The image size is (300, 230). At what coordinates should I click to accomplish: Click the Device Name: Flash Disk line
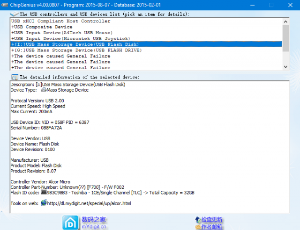coord(35,144)
